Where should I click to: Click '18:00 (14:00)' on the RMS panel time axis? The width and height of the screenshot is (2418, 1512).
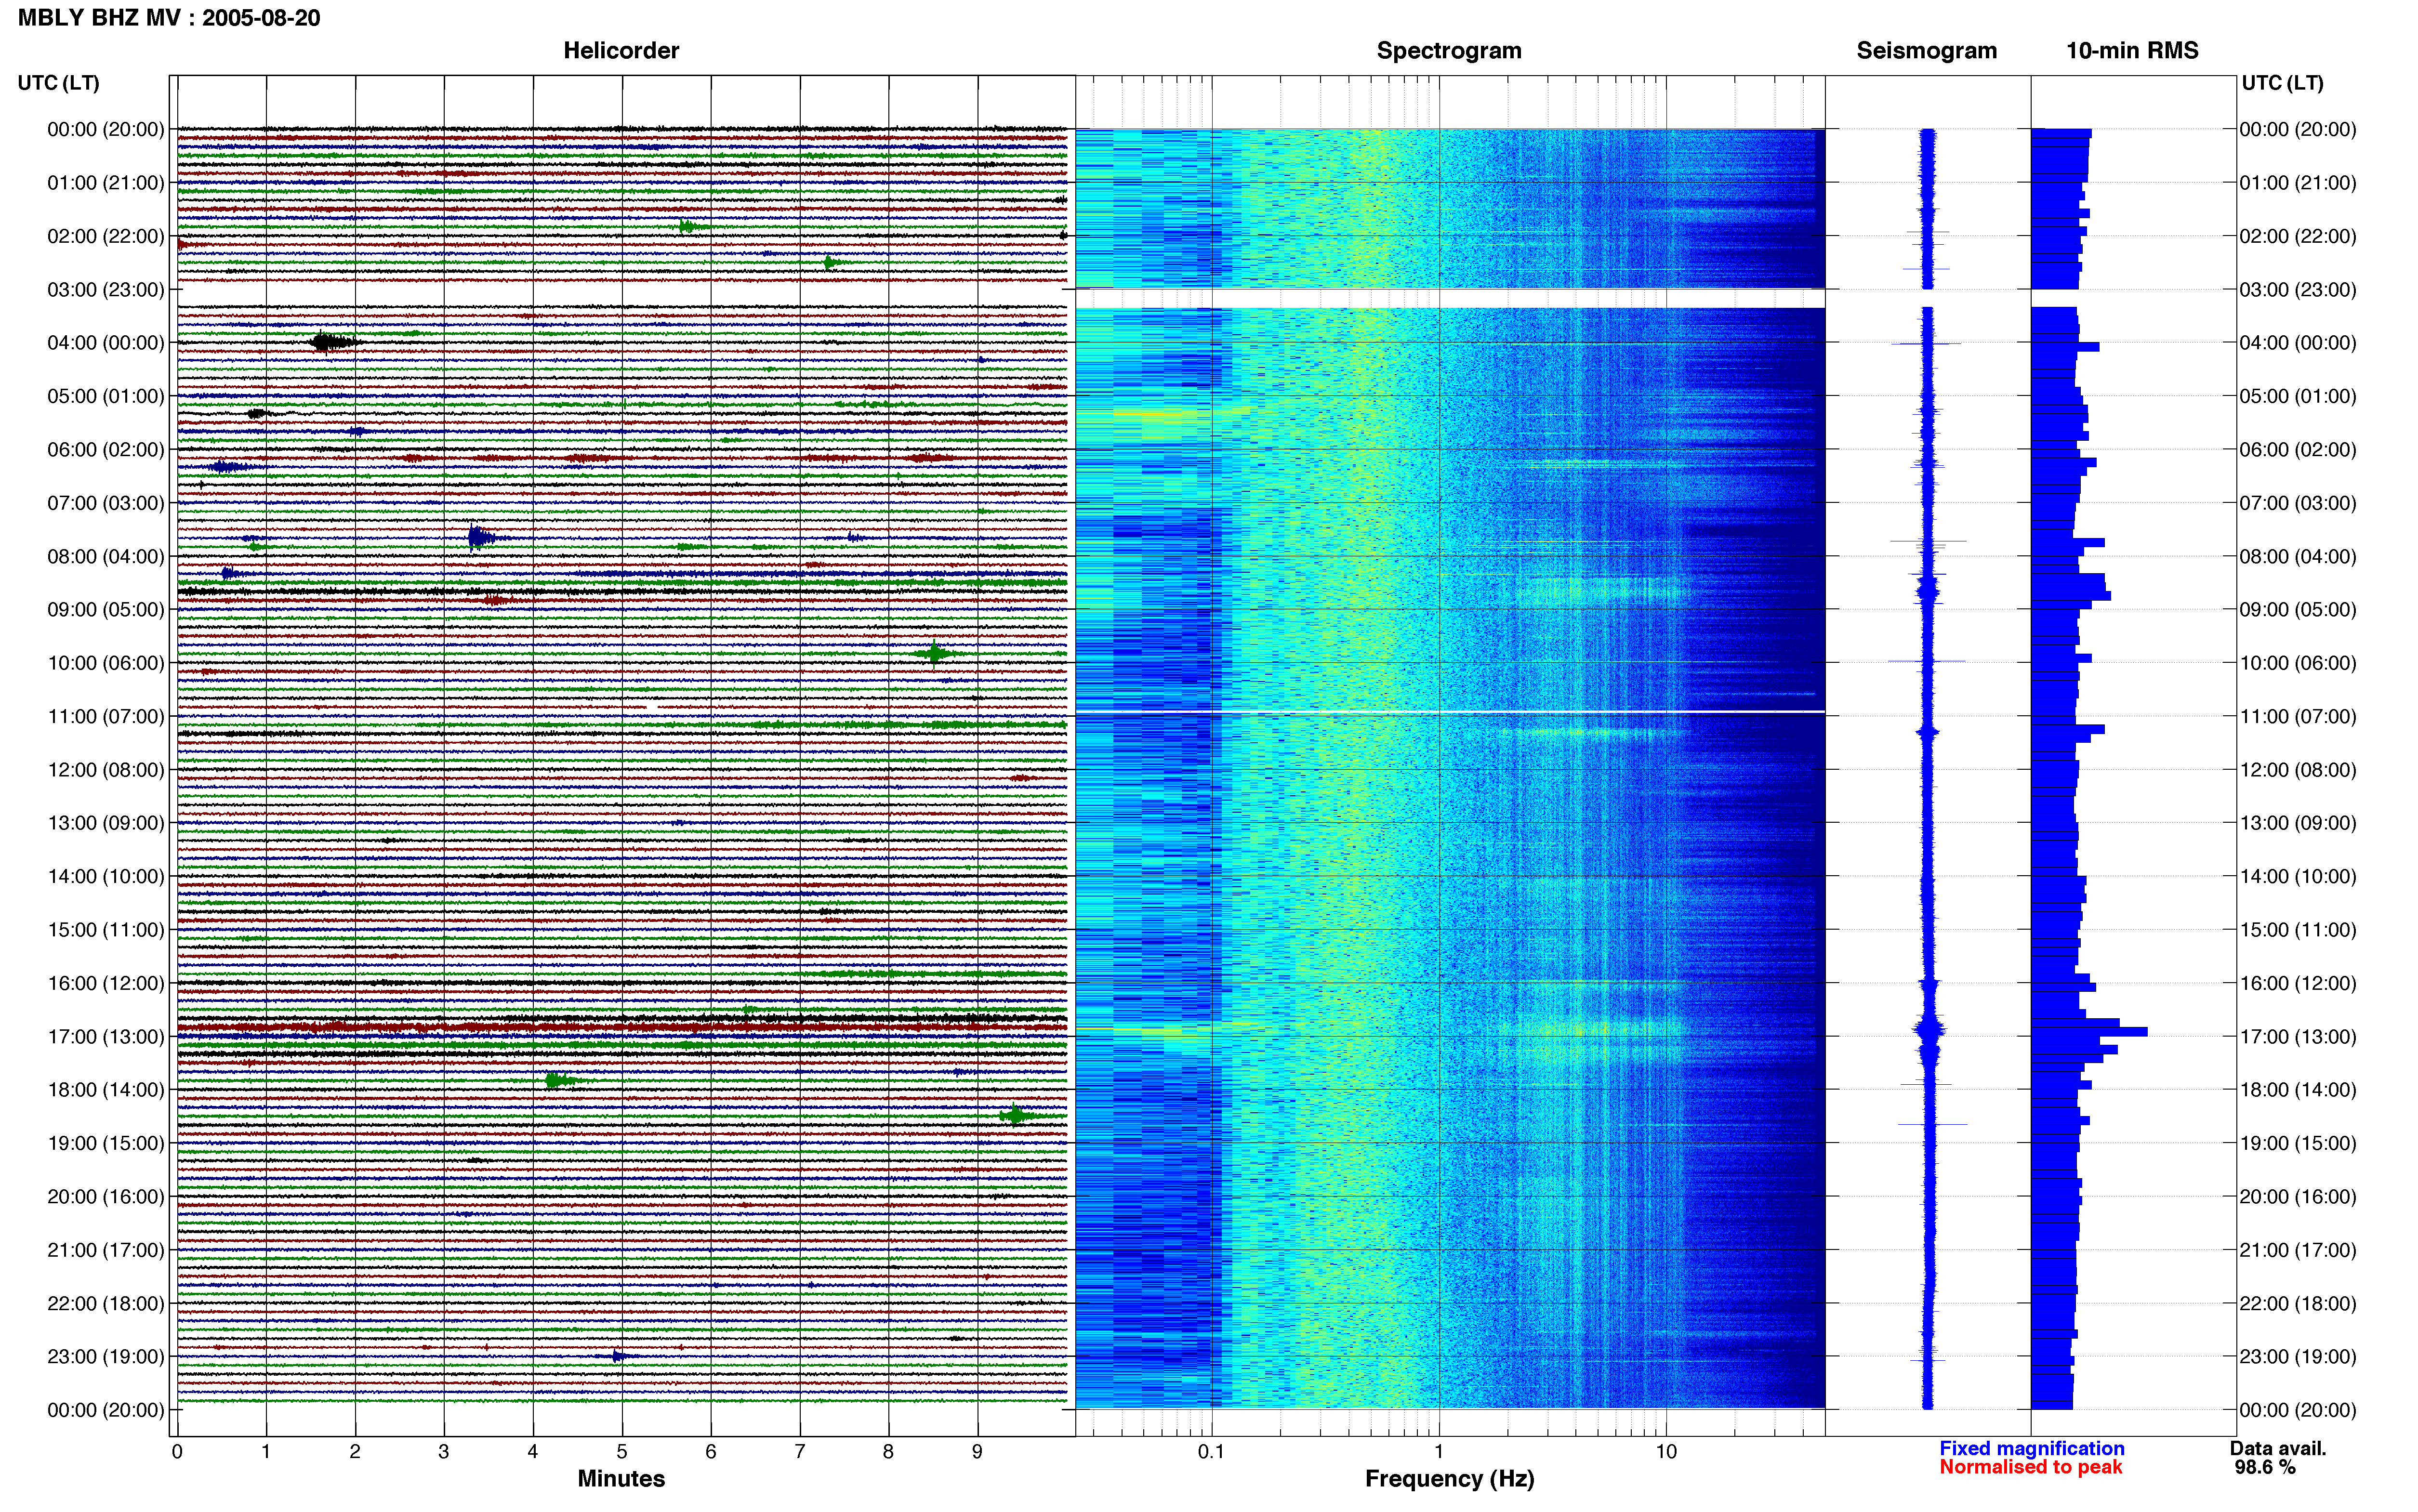(x=2298, y=1090)
